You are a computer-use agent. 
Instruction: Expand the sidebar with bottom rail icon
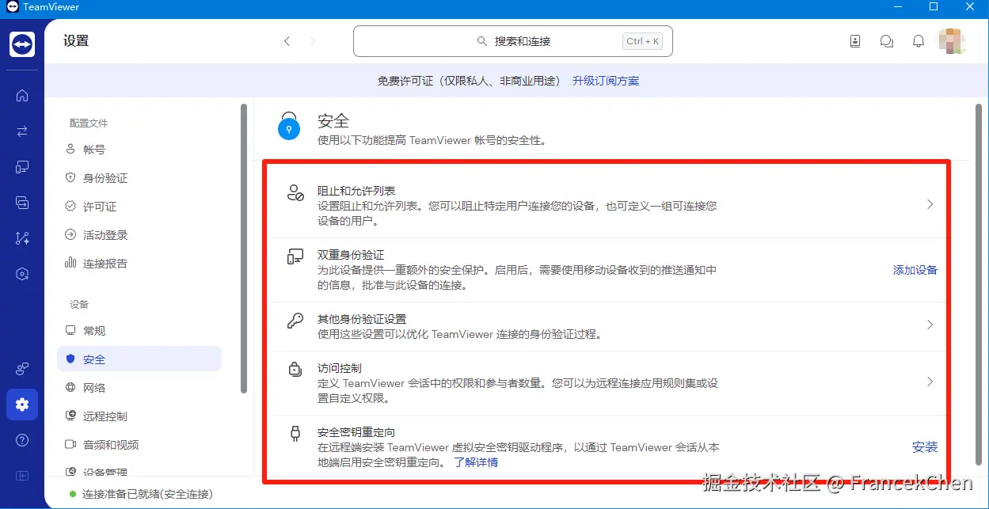point(22,476)
